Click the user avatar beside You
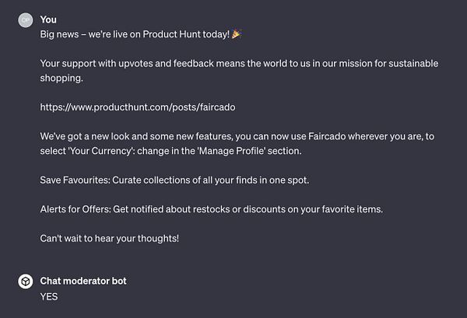Screen dimensions: 467x318 coord(26,19)
